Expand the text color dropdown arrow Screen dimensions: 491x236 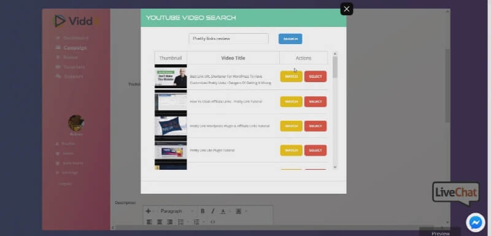(230, 211)
